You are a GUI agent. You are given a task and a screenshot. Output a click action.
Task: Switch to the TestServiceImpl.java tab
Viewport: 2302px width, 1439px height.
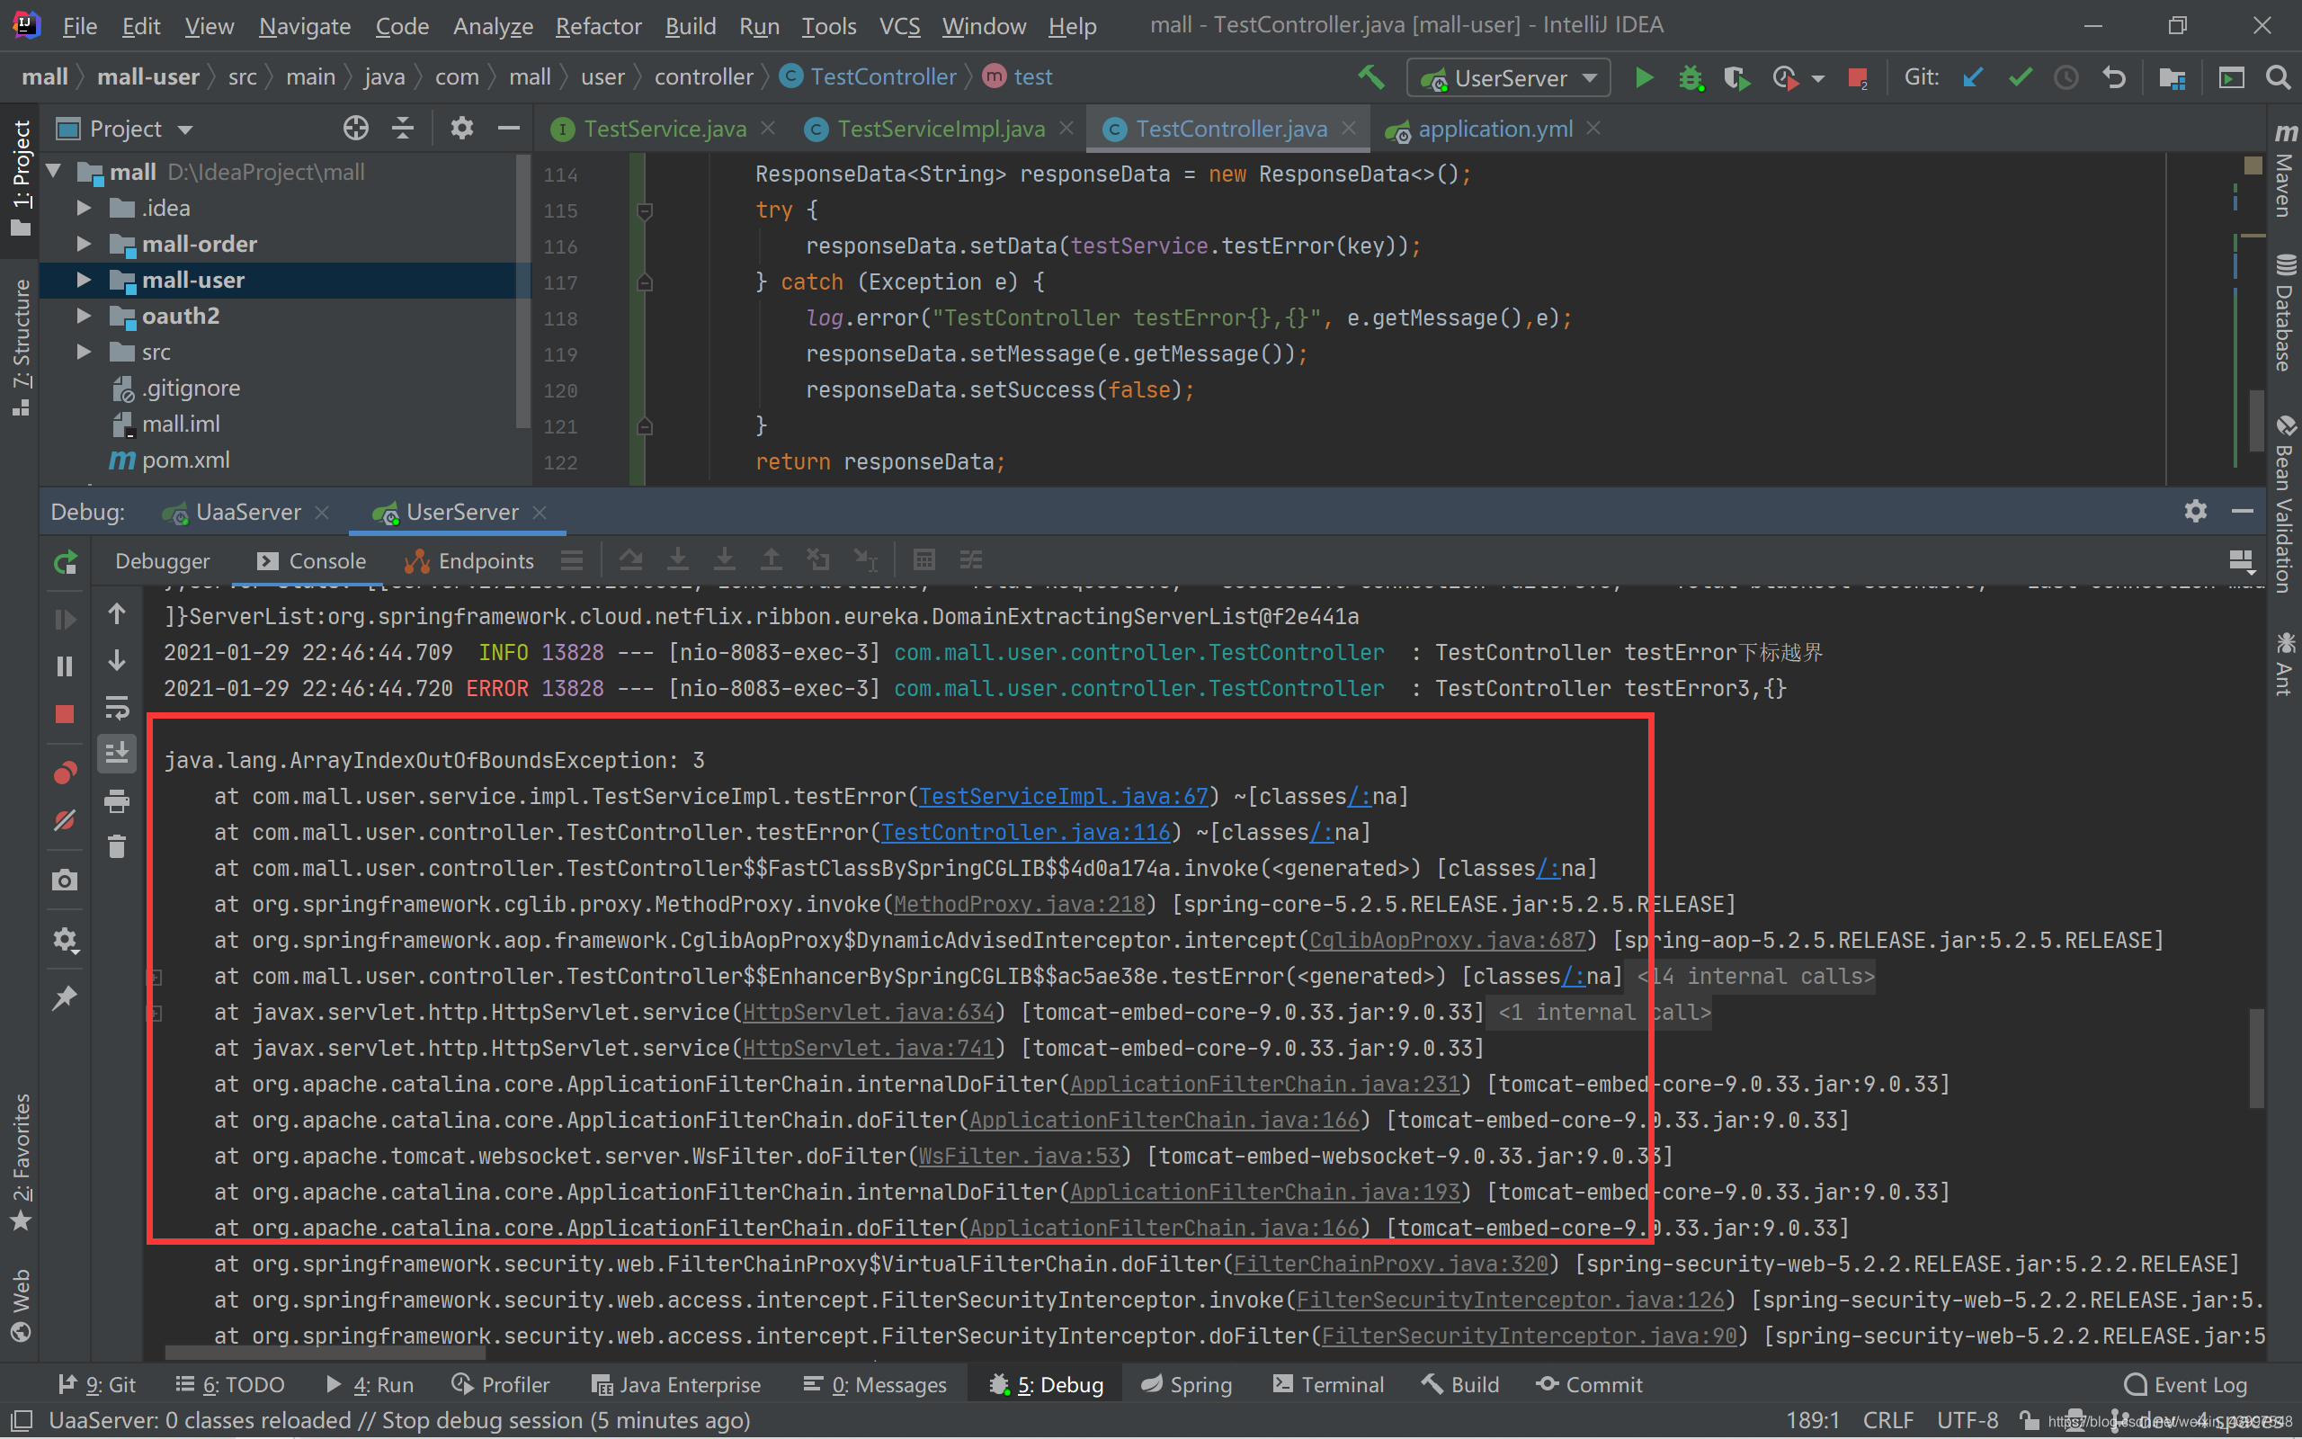click(x=939, y=129)
